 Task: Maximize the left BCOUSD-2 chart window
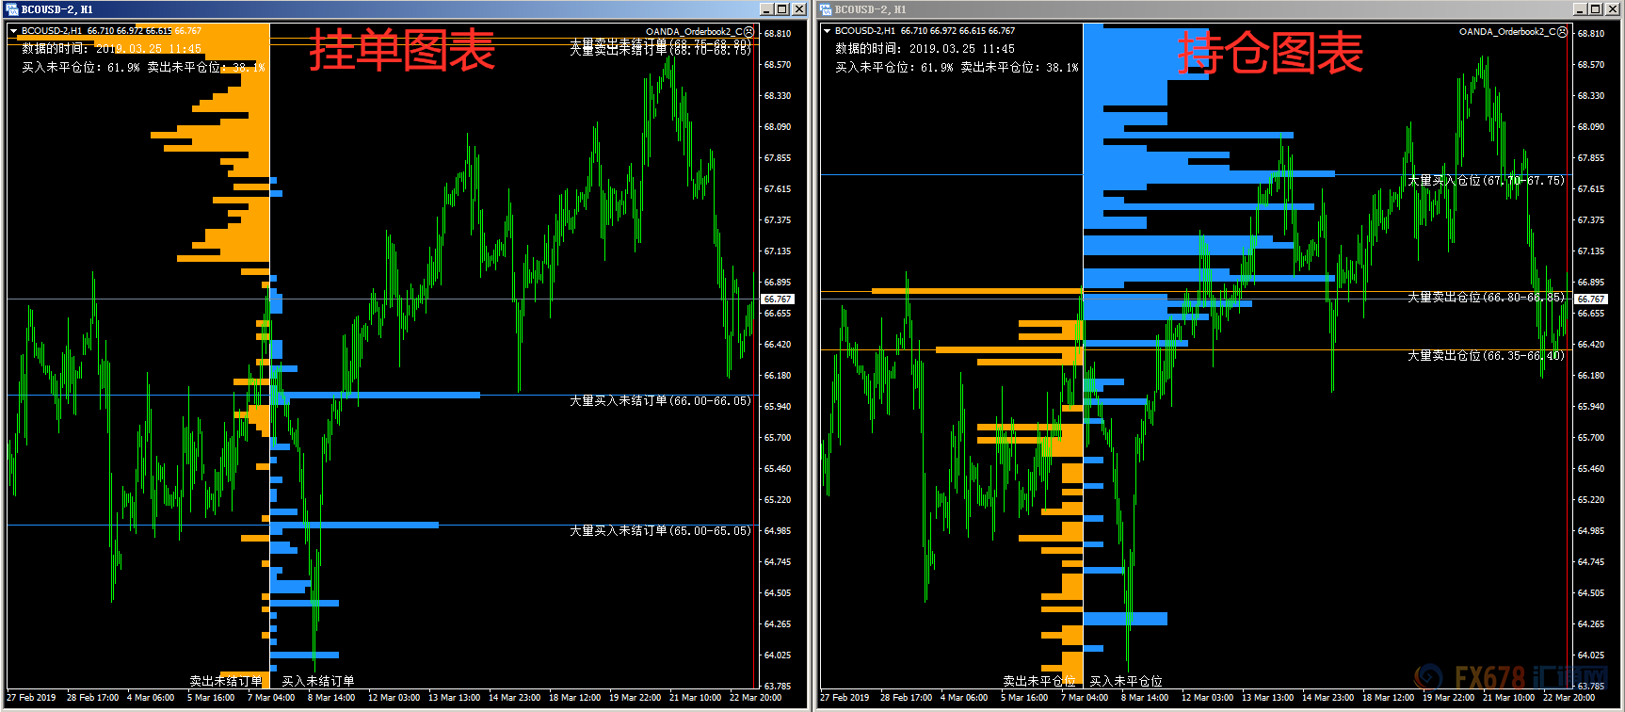click(x=781, y=8)
